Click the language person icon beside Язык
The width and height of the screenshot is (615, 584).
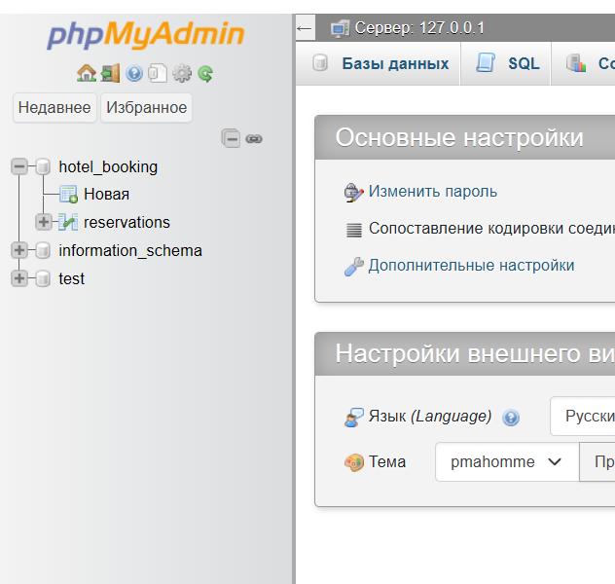point(354,418)
